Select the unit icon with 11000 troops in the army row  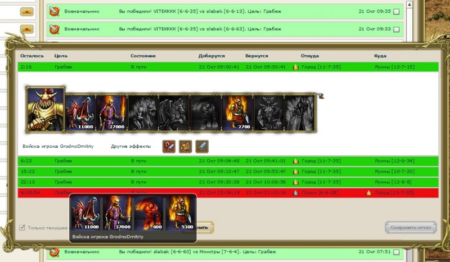click(x=80, y=113)
